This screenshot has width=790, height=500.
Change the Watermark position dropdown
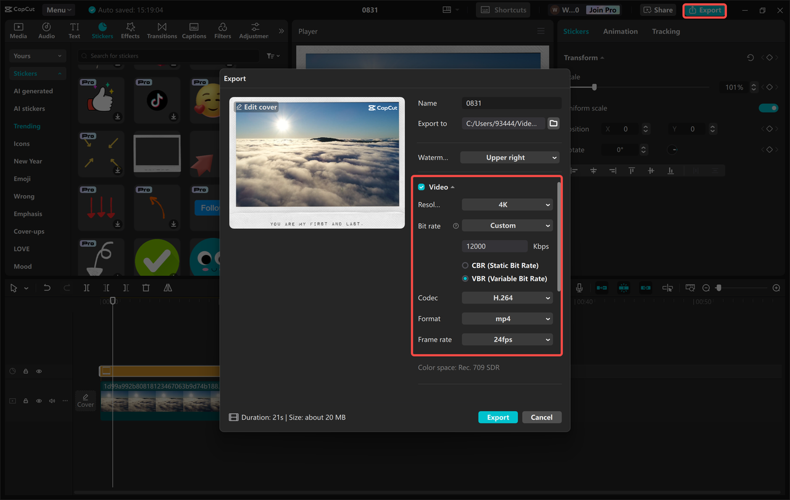[x=509, y=157]
